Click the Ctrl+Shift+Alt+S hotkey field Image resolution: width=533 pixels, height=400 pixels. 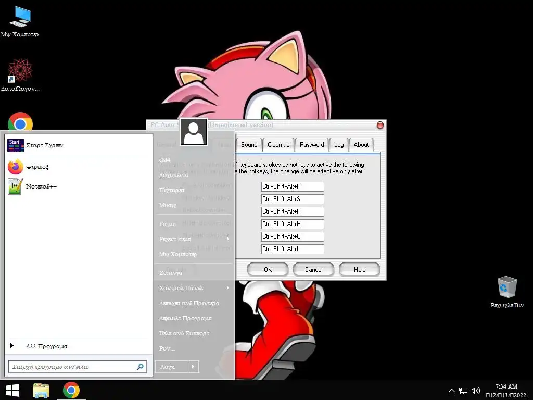pyautogui.click(x=293, y=199)
